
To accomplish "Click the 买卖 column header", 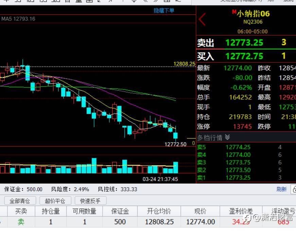I will click(x=21, y=211).
